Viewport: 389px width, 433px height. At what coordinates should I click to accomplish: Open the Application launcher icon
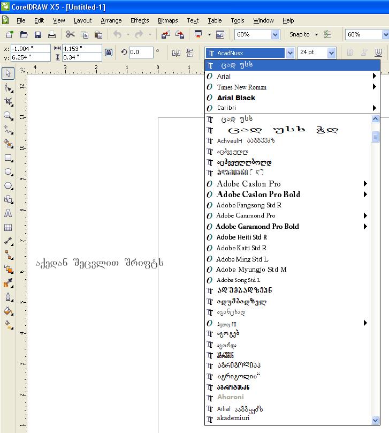(x=198, y=34)
